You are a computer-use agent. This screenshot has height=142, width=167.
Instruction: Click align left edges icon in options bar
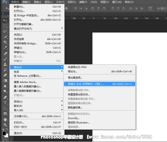point(93,8)
